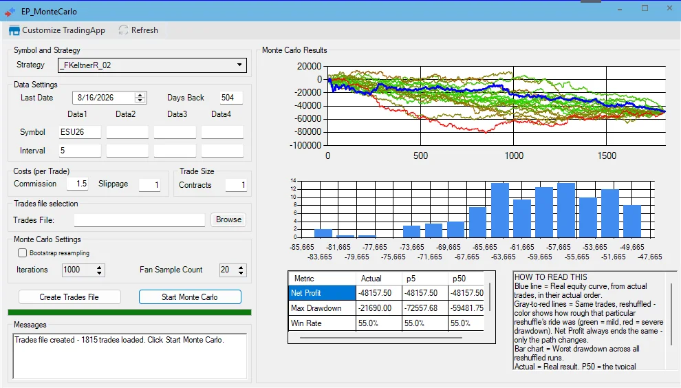Expand Strategy combo box arrow
The width and height of the screenshot is (681, 388).
click(x=239, y=65)
